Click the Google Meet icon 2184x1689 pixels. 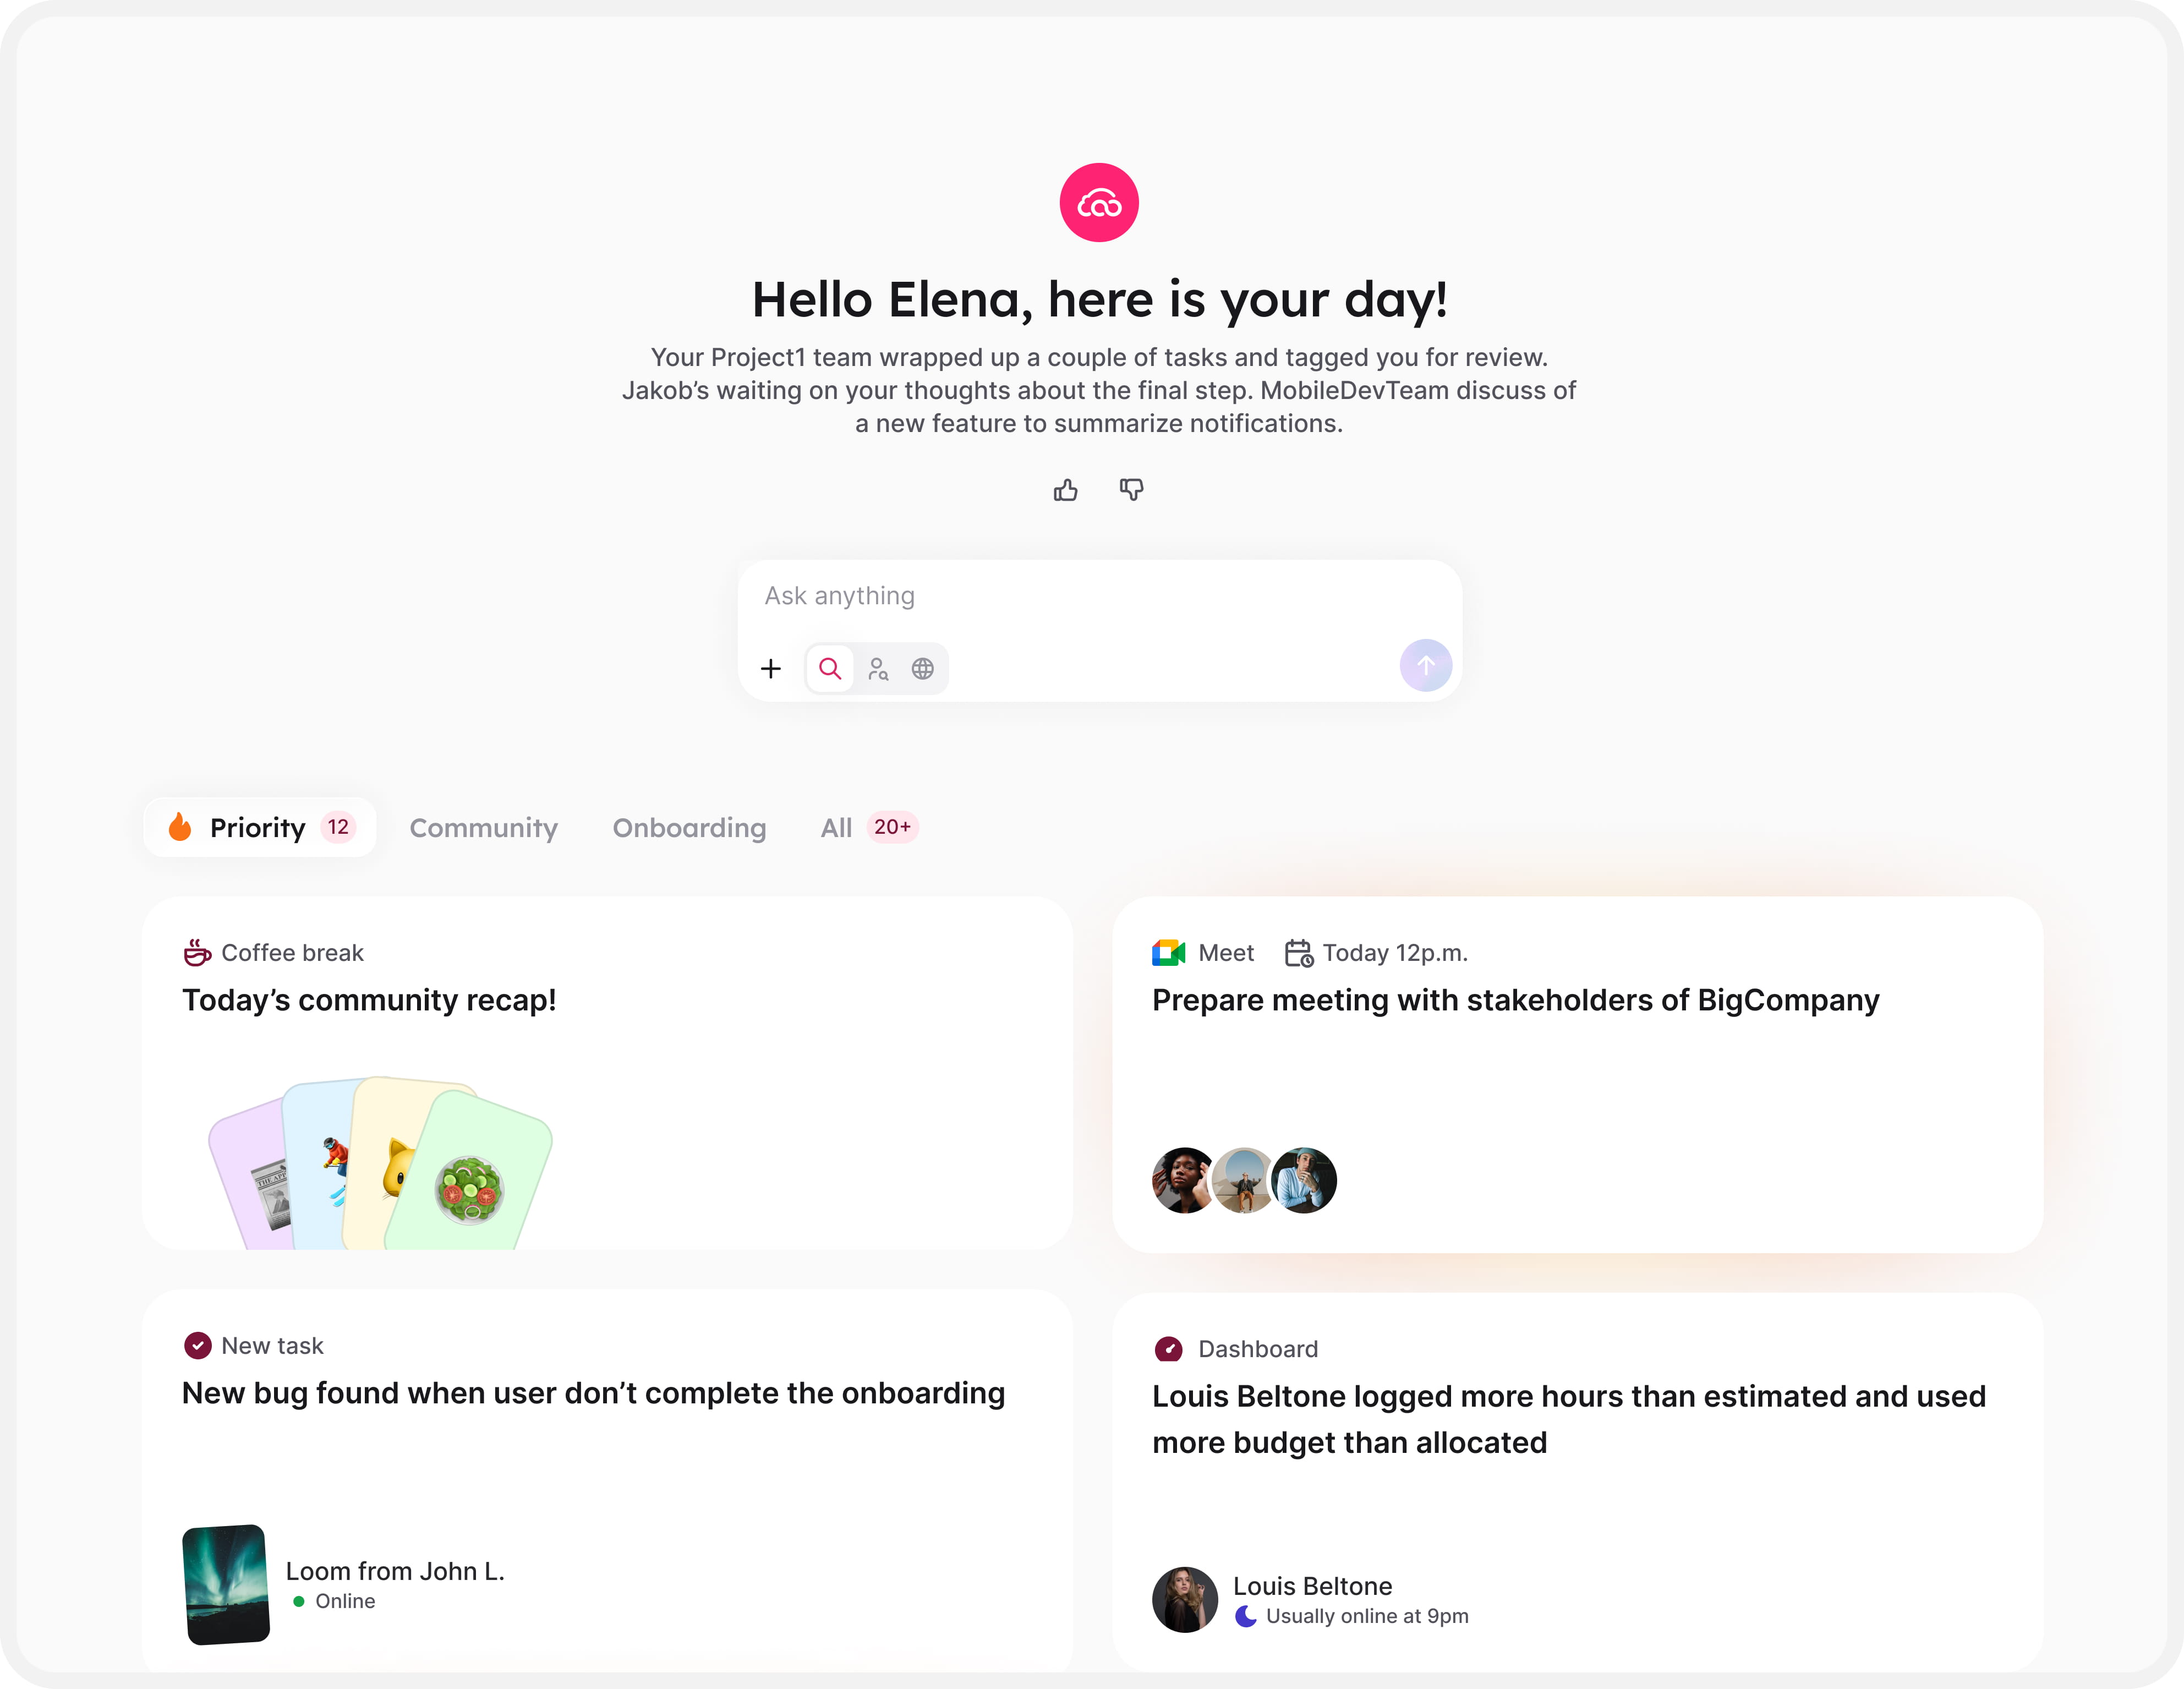click(1168, 952)
